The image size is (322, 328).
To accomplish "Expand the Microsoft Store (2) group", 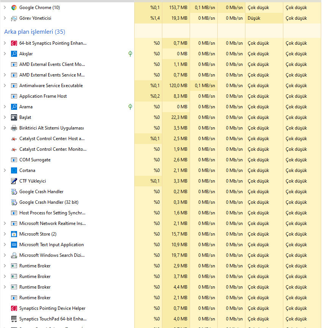I will pyautogui.click(x=5, y=234).
